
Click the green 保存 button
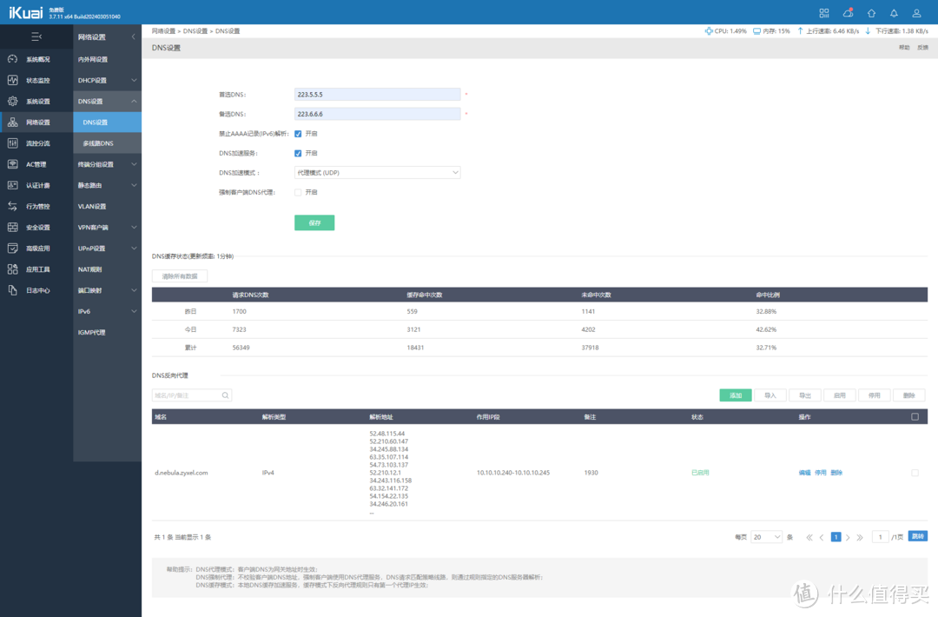pos(314,222)
